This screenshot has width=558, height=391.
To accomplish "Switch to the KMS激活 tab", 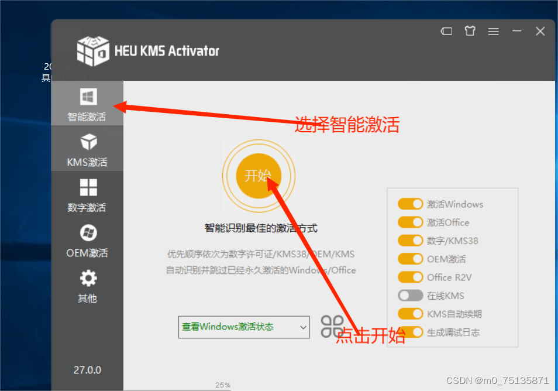I will click(87, 149).
